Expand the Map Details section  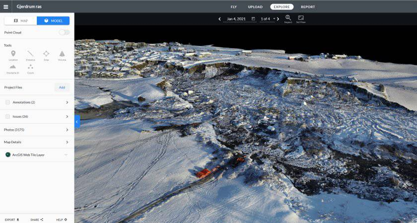(67, 142)
